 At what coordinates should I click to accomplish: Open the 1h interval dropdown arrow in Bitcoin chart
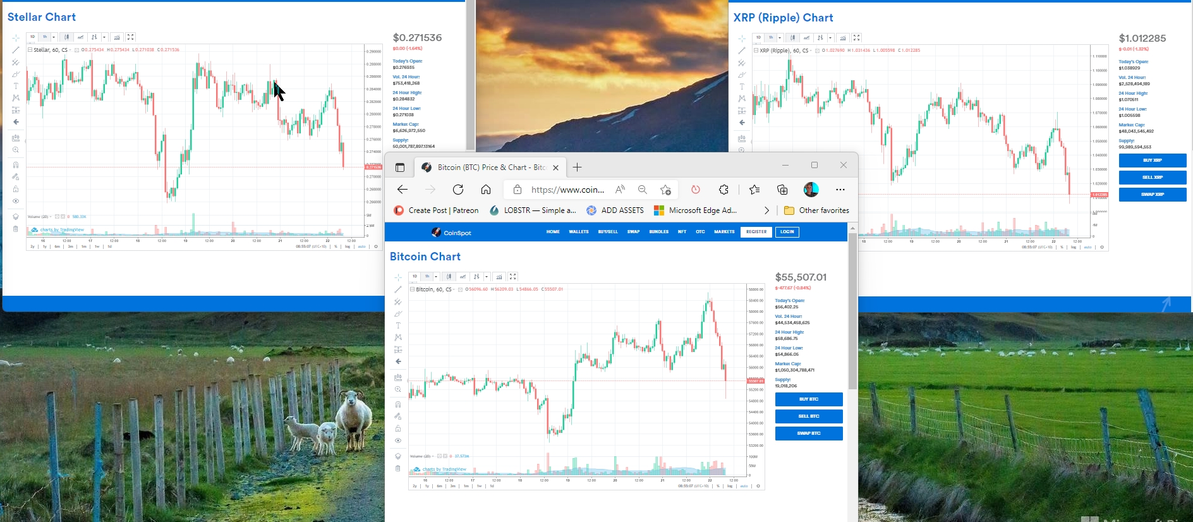click(436, 277)
